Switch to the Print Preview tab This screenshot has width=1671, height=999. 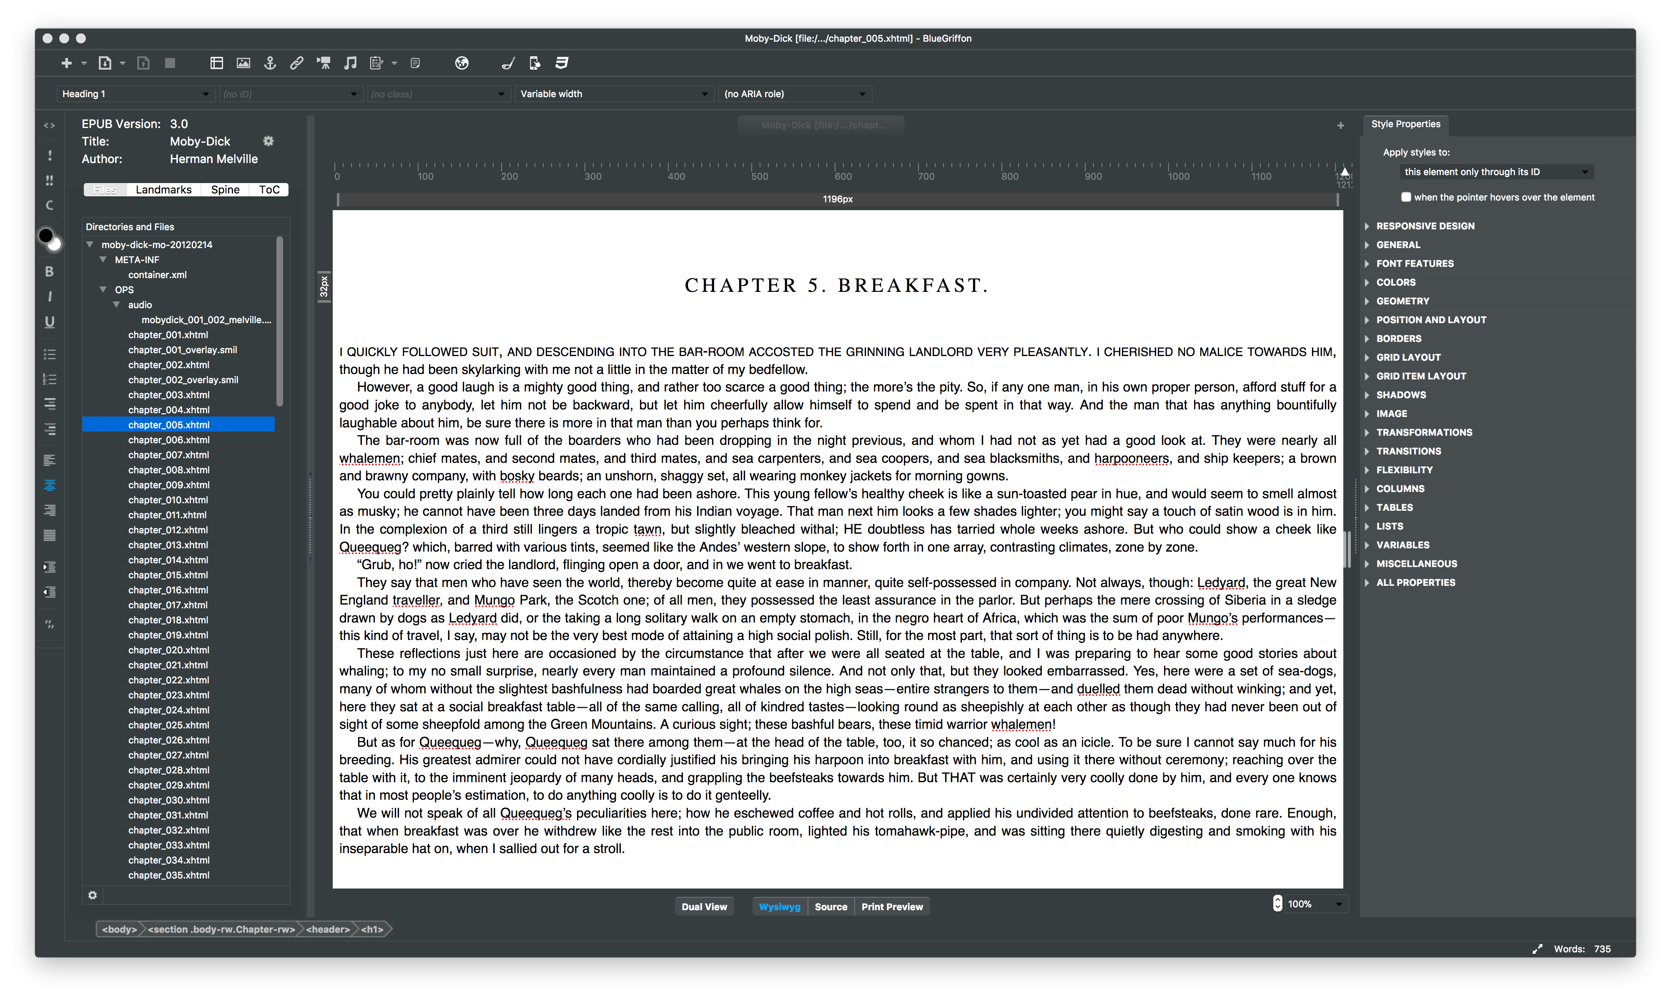[x=893, y=906]
